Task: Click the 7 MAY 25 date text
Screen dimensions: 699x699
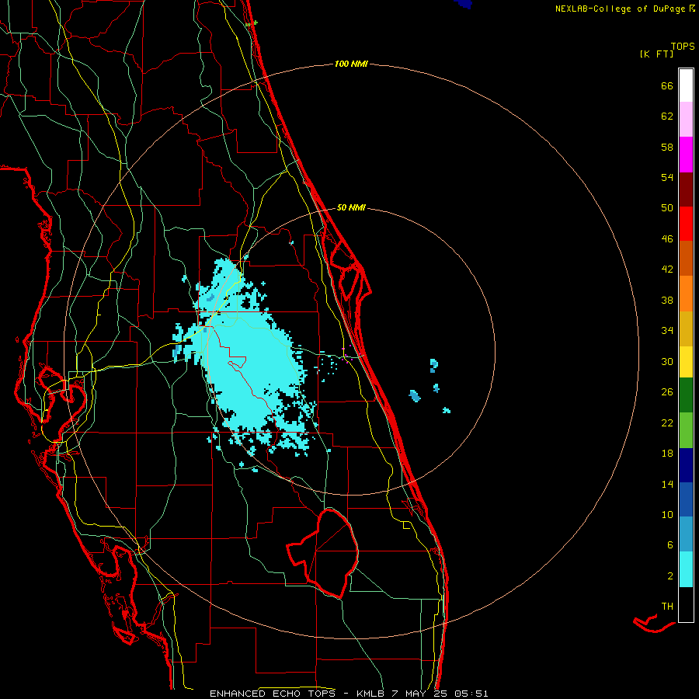Action: [x=420, y=694]
